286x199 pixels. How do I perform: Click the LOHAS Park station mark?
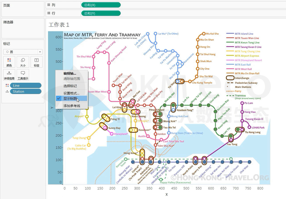click(x=249, y=127)
